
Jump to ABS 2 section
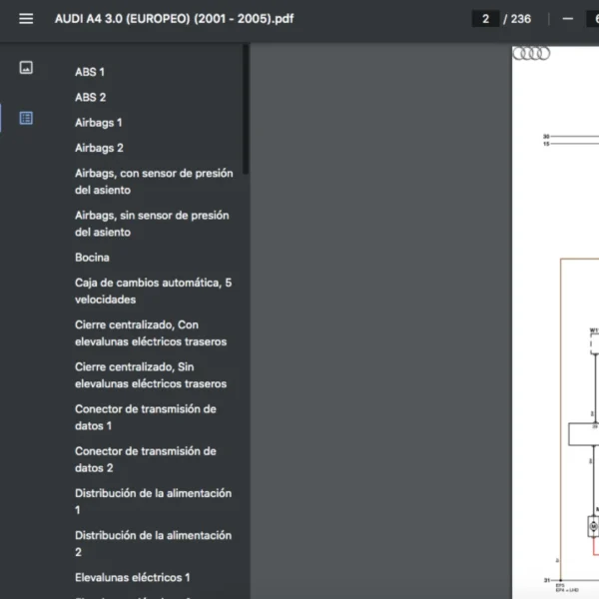pyautogui.click(x=90, y=97)
